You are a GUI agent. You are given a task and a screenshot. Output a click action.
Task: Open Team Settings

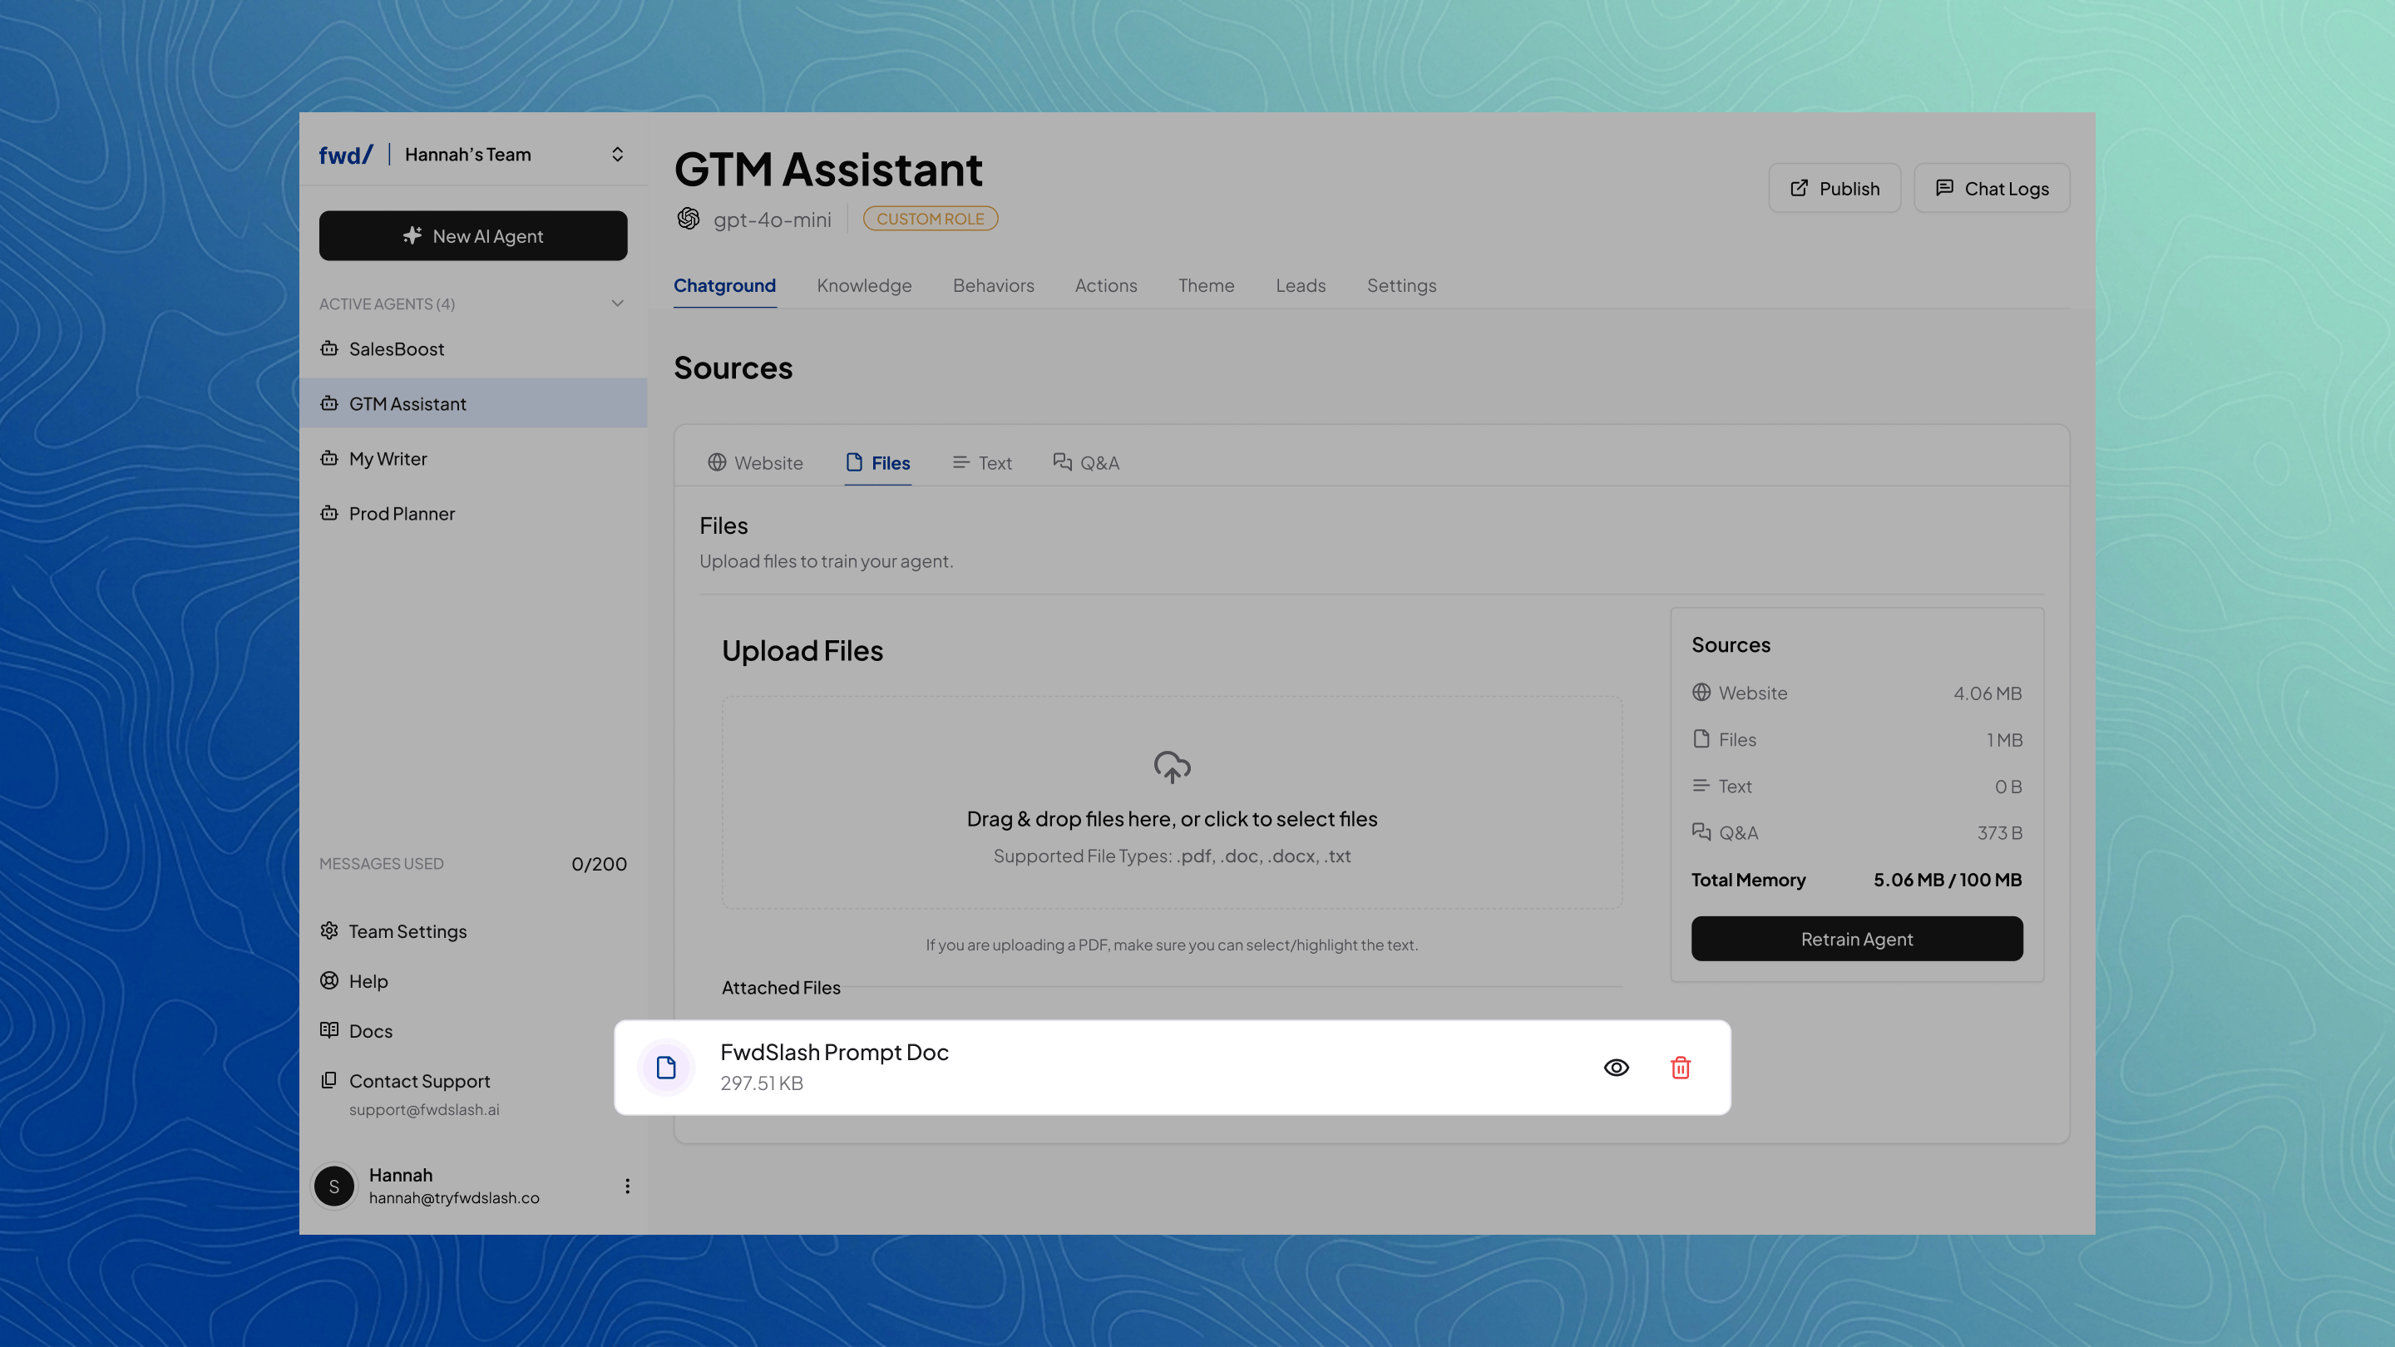point(408,930)
